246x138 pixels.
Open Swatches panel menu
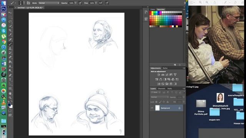184,9
